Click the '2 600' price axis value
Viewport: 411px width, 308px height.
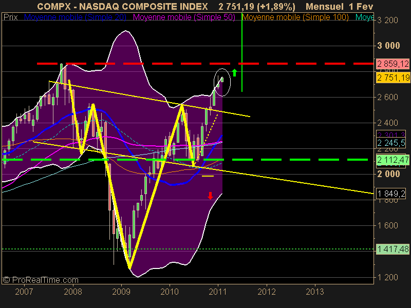click(x=387, y=98)
